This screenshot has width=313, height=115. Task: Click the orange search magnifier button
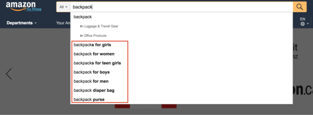point(300,7)
